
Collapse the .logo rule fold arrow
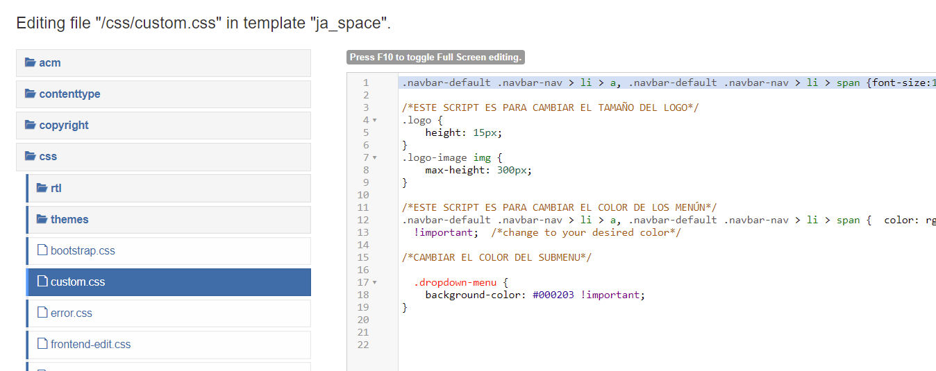click(x=375, y=120)
